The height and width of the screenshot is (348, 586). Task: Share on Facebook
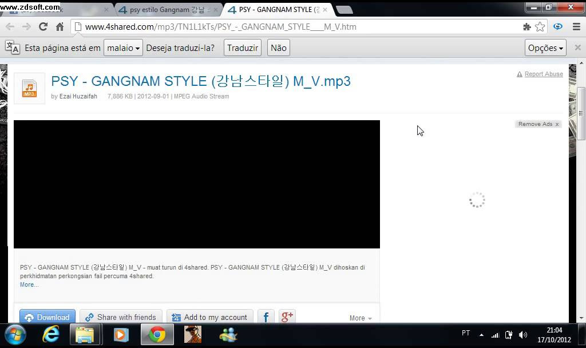coord(266,317)
